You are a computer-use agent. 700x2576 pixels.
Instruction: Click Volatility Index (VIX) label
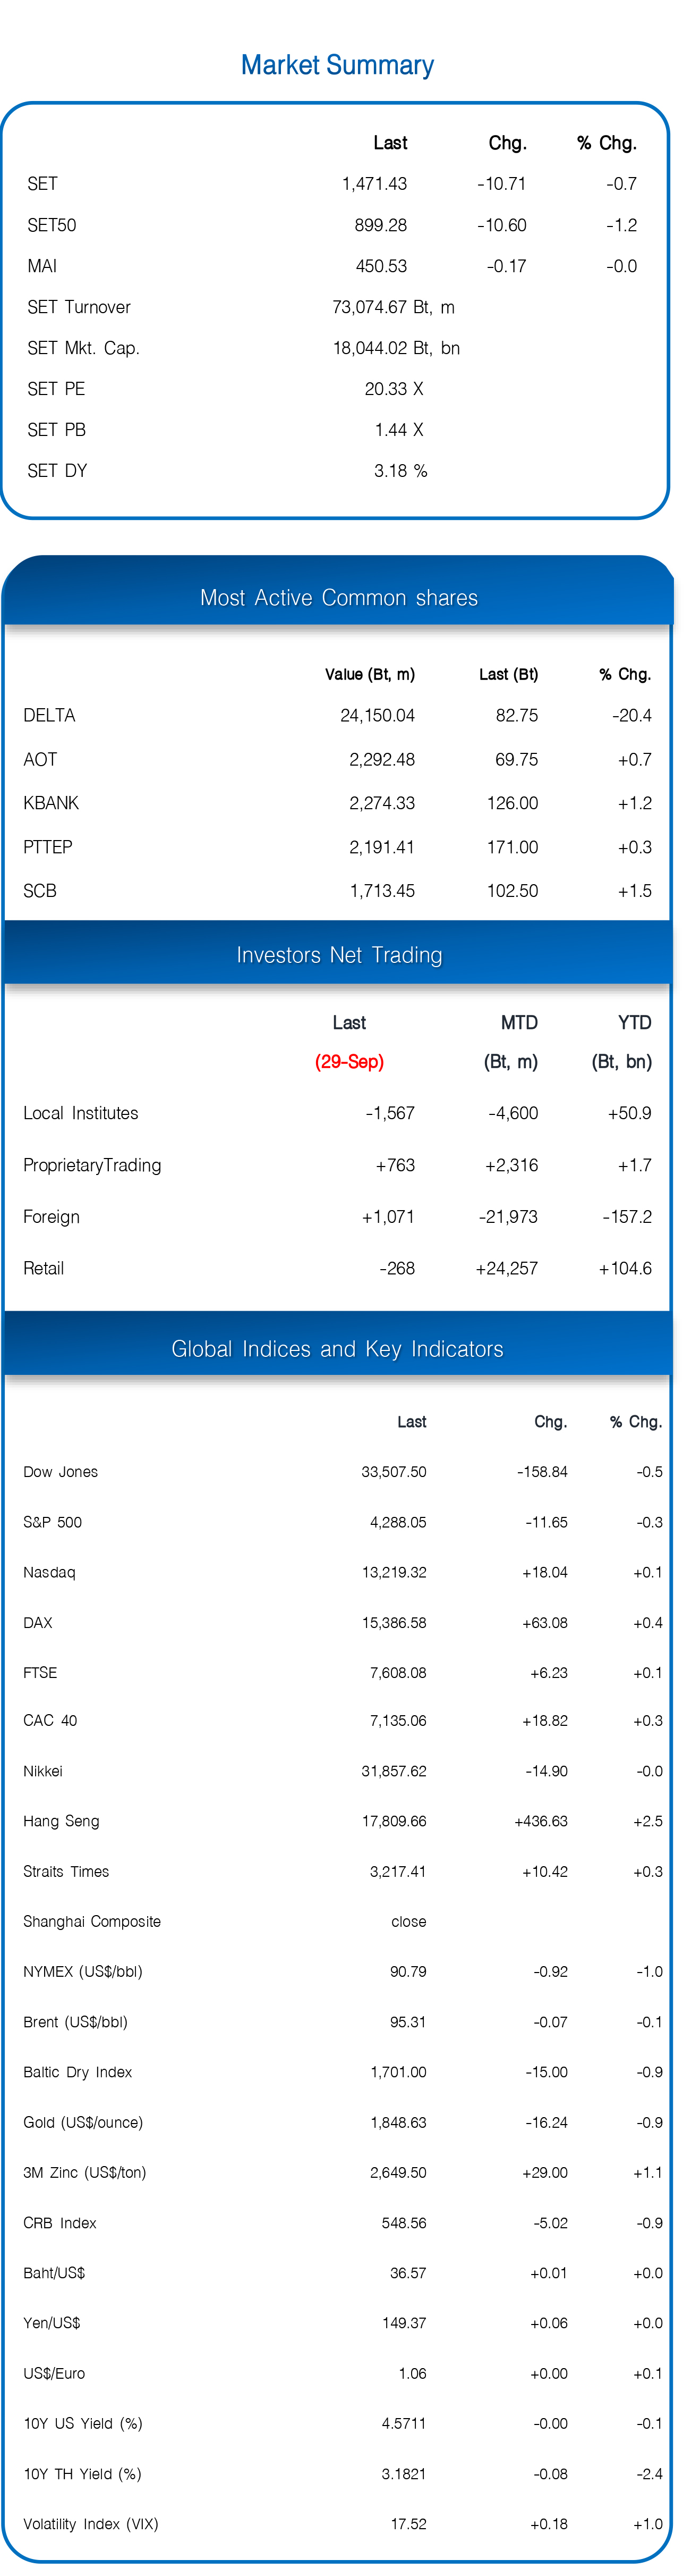click(91, 2523)
